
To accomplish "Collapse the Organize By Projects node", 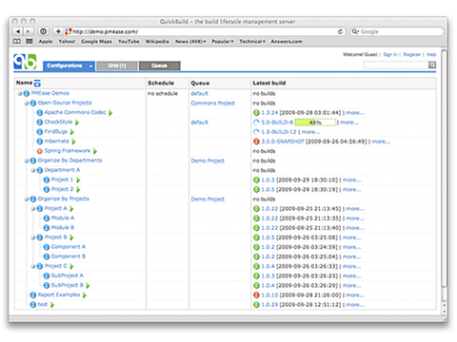I will click(x=27, y=199).
